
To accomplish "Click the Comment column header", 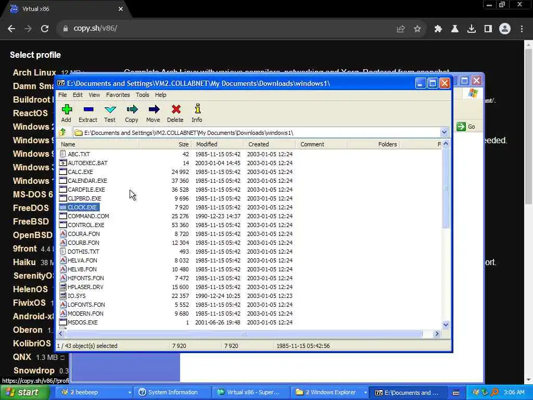I will point(322,144).
